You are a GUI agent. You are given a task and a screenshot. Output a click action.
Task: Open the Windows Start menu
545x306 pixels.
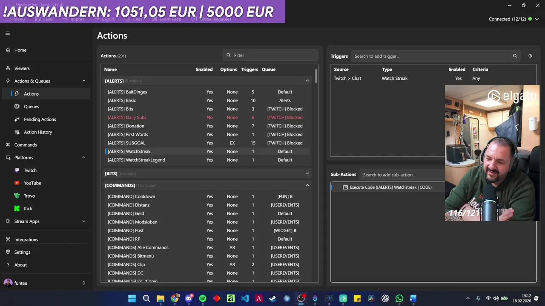click(x=132, y=298)
